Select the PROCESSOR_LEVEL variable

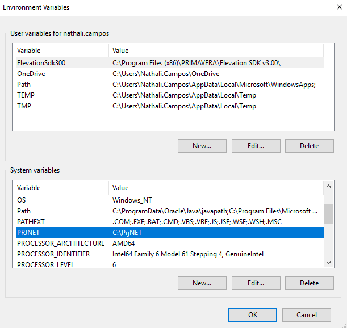[170, 264]
